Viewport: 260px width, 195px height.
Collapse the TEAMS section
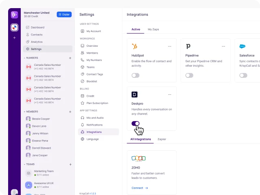pyautogui.click(x=24, y=164)
